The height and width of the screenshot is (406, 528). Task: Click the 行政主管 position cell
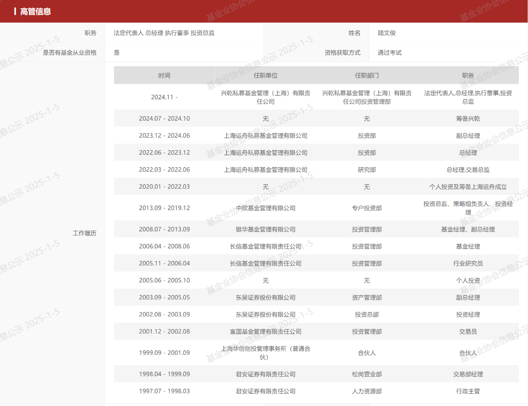[x=468, y=391]
